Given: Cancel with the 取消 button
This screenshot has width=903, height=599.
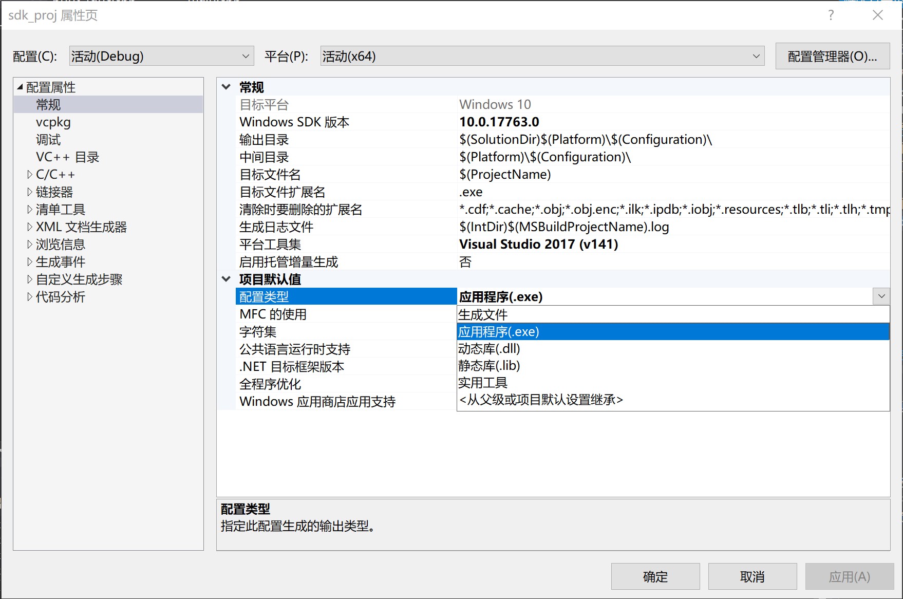Looking at the screenshot, I should (x=752, y=576).
